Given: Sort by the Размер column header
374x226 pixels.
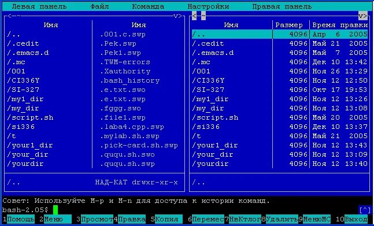Looking at the screenshot, I should click(x=289, y=25).
